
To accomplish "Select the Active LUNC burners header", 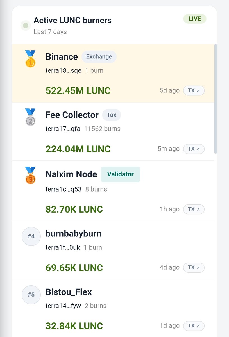I will click(x=72, y=20).
